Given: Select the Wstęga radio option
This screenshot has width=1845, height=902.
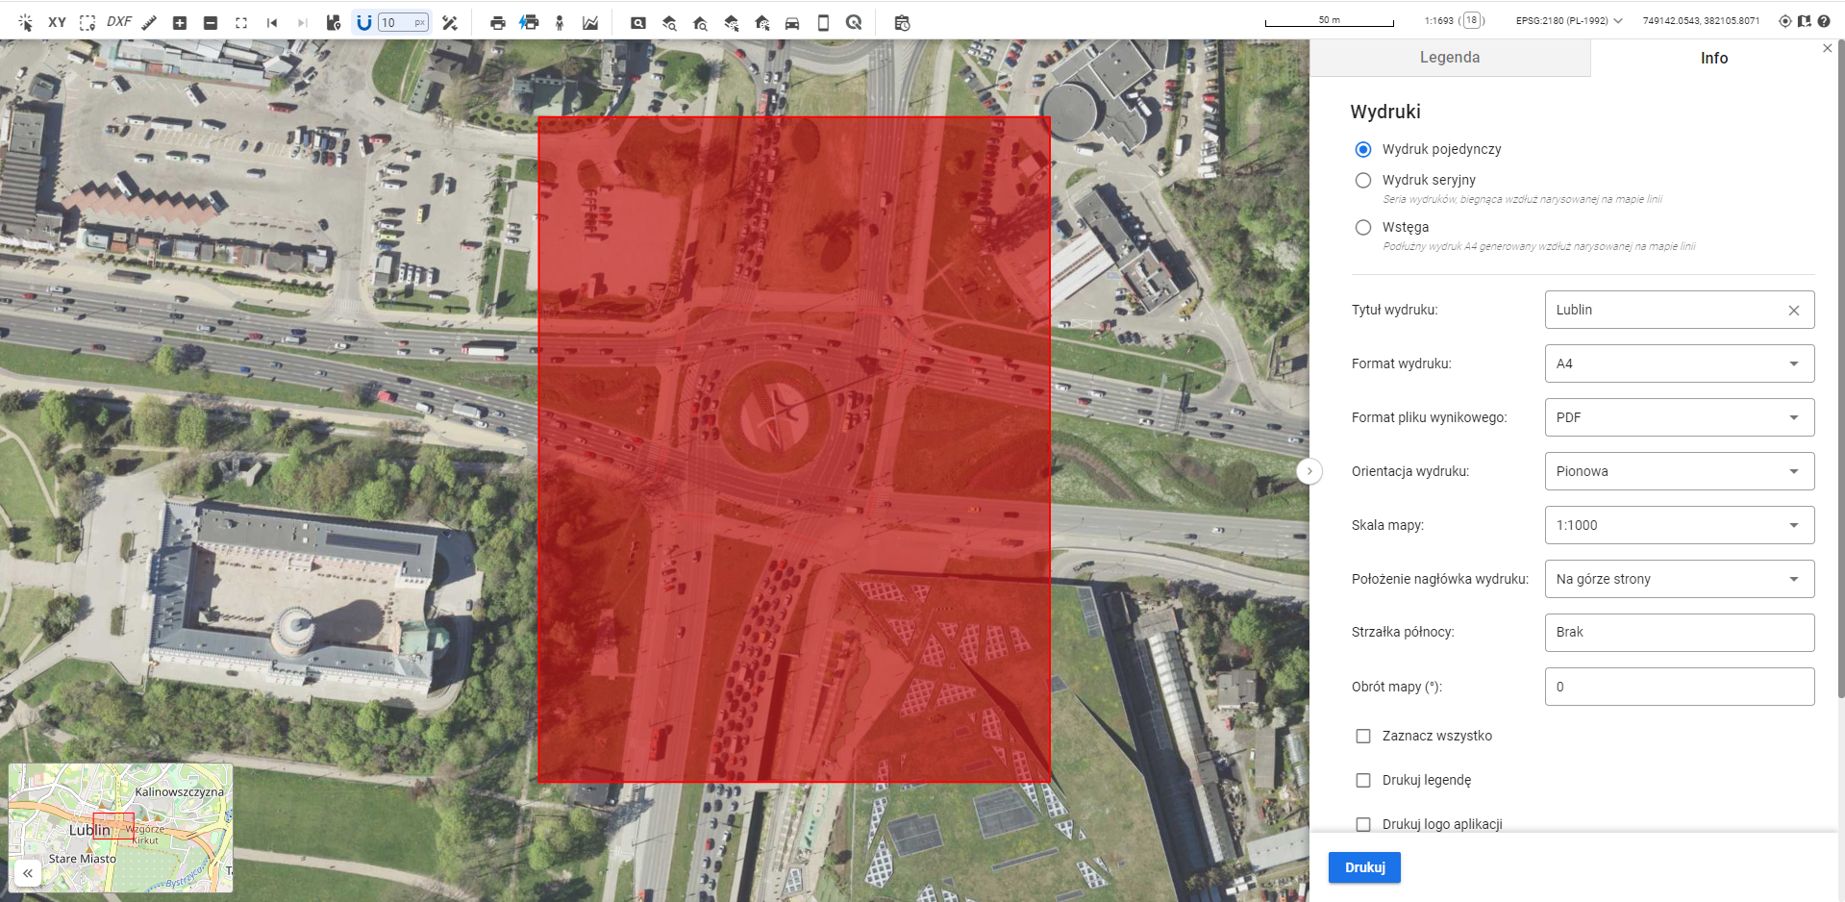Looking at the screenshot, I should (1362, 228).
